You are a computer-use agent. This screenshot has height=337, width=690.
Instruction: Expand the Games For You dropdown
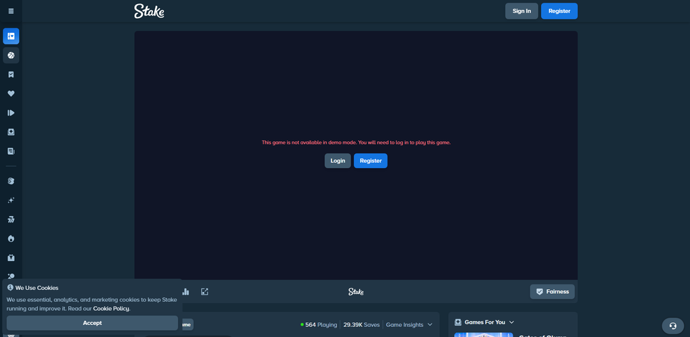tap(484, 322)
